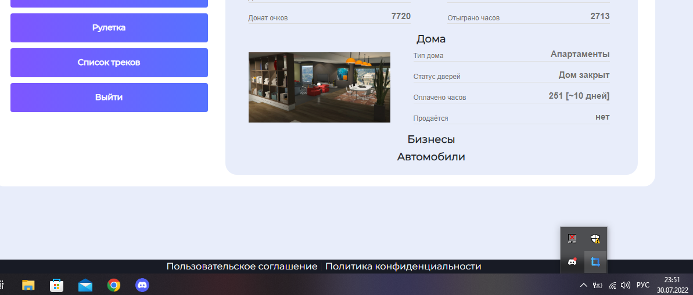Click the Рулетка button

109,28
